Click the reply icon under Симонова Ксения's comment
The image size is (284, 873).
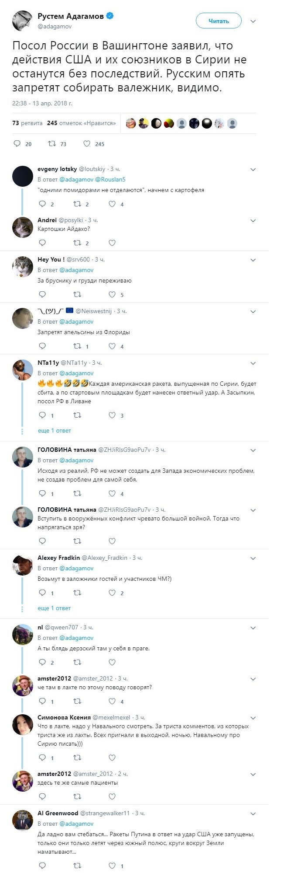pyautogui.click(x=42, y=758)
